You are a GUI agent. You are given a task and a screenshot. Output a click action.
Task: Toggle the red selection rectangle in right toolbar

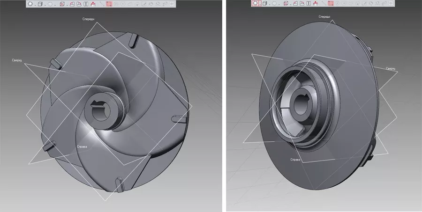[331, 4]
